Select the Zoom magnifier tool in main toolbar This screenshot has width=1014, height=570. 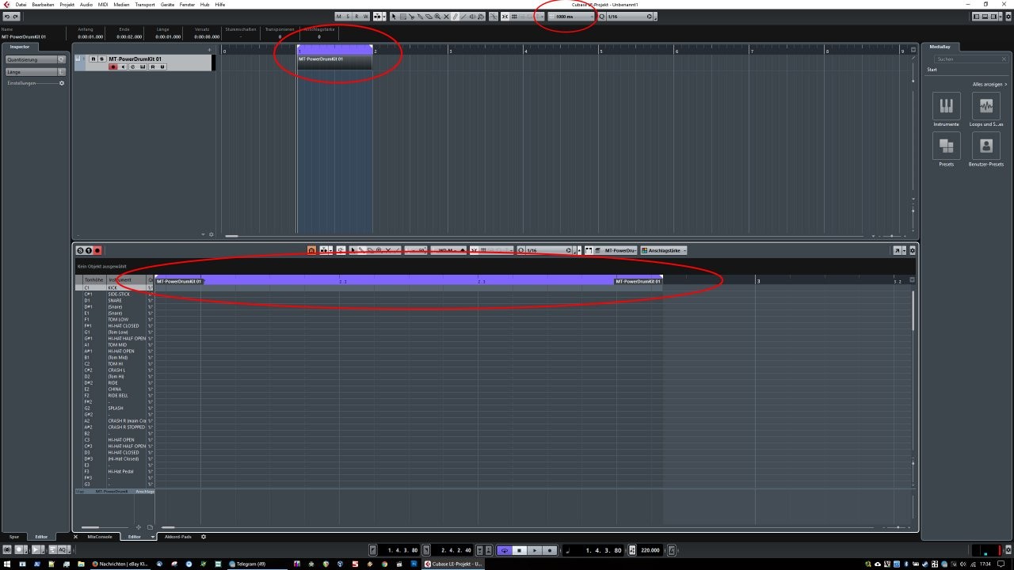pyautogui.click(x=437, y=17)
